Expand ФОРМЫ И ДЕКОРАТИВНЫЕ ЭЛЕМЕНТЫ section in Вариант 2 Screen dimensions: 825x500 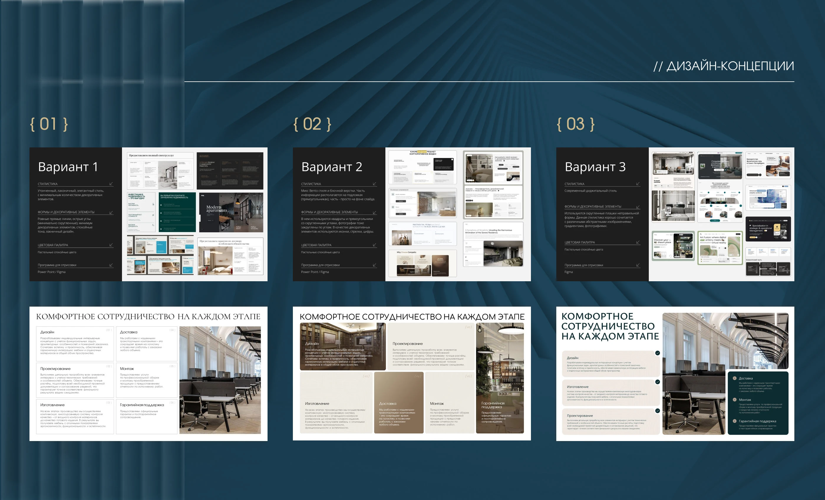pos(374,212)
